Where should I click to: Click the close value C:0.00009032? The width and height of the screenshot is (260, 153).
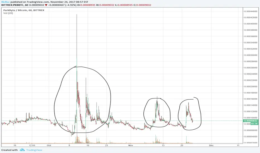pyautogui.click(x=143, y=5)
